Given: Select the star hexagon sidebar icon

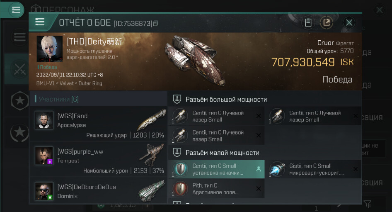Looking at the screenshot, I should [20, 101].
